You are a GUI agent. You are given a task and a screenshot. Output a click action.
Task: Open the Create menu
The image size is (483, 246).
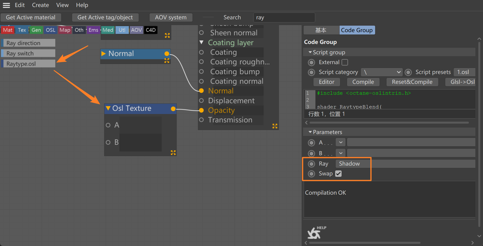click(40, 5)
